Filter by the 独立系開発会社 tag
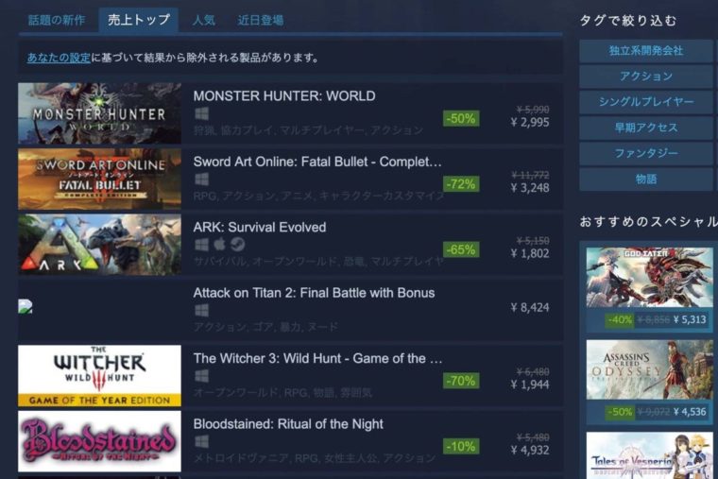The width and height of the screenshot is (718, 479). (x=645, y=51)
